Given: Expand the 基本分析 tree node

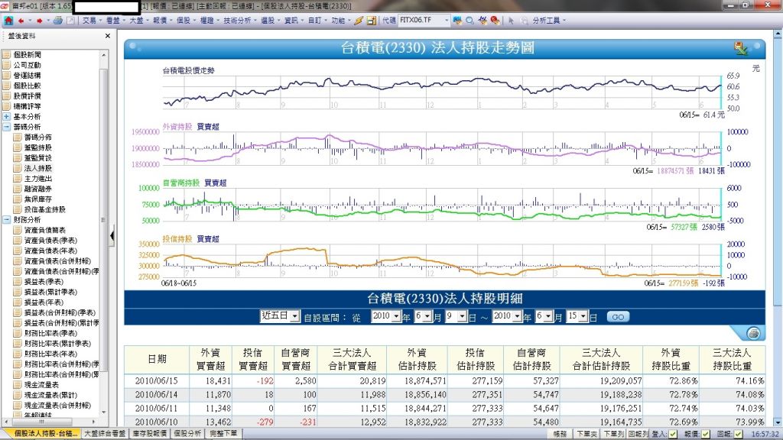Looking at the screenshot, I should [6, 116].
